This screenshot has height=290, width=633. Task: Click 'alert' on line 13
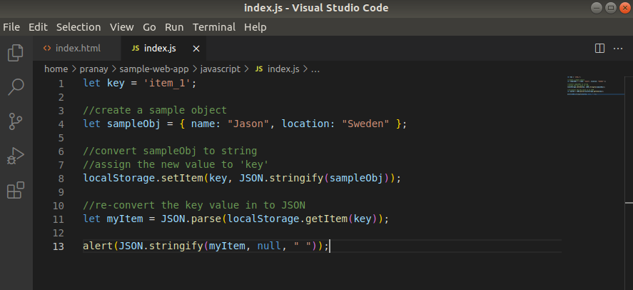point(98,246)
